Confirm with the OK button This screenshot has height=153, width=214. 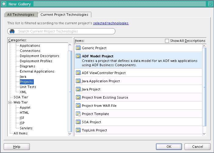point(169,147)
